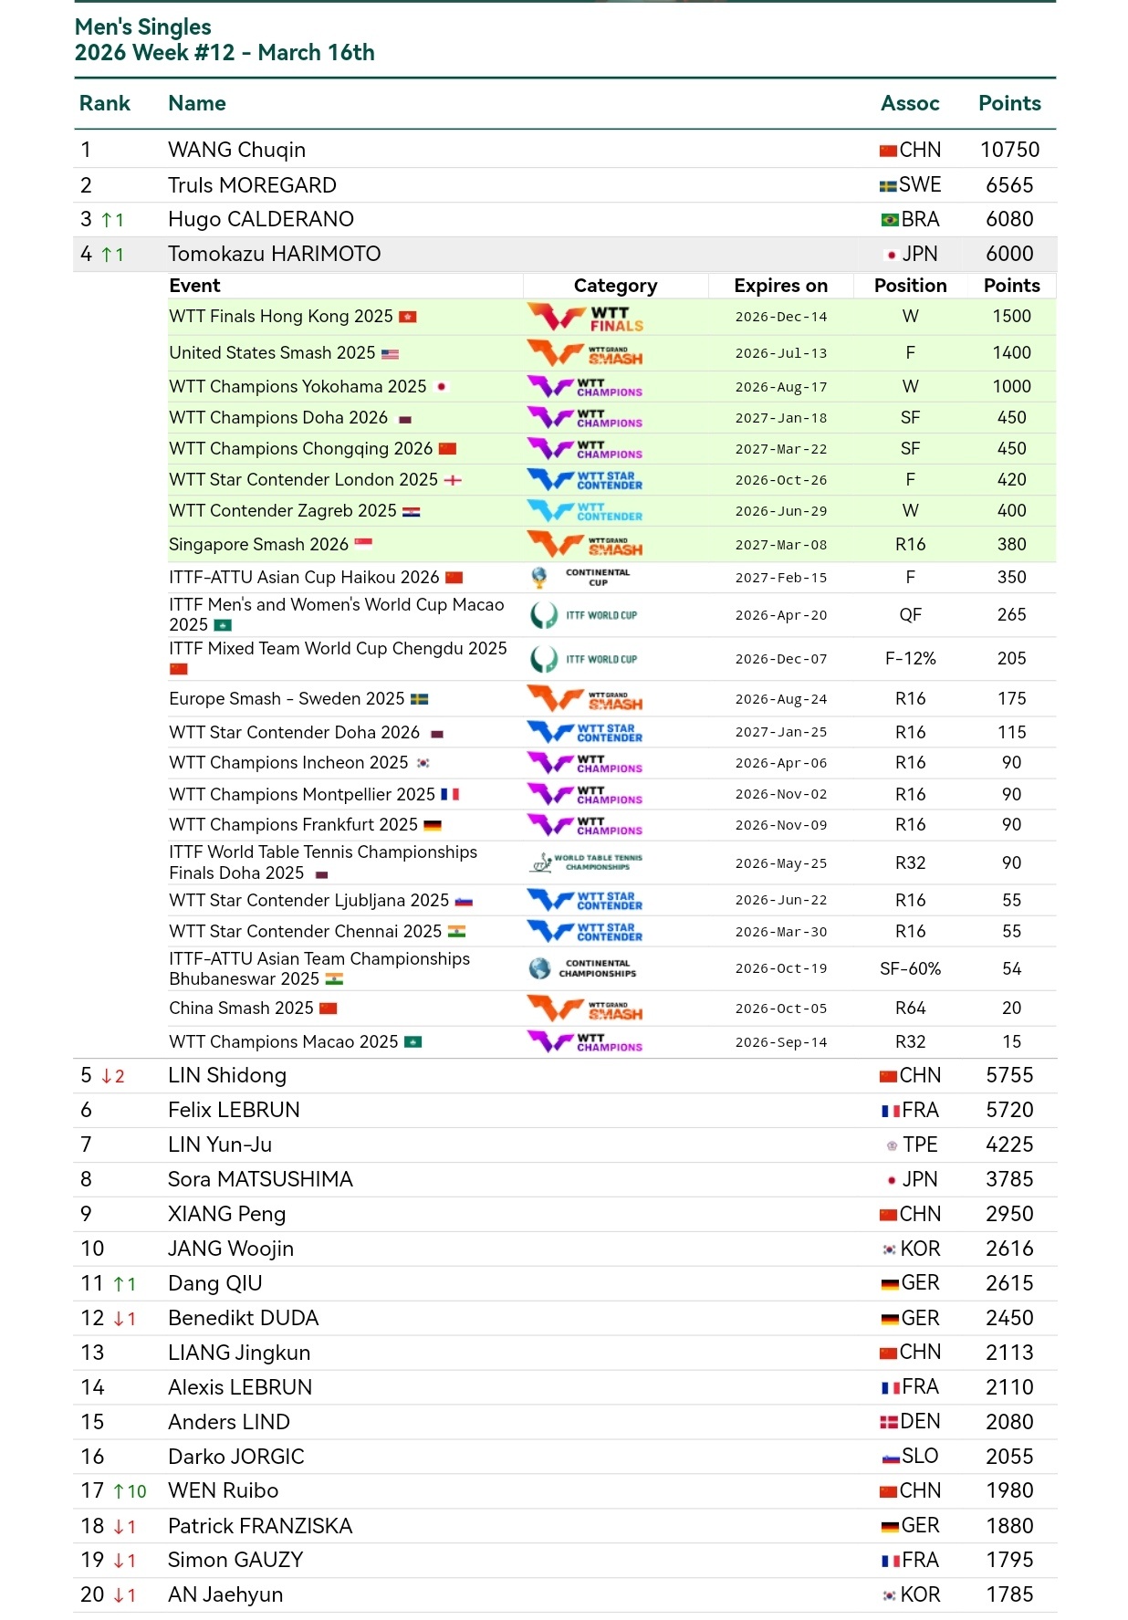Open ITTF-ATTU Asian Cup Haikou 2026 event

(304, 578)
